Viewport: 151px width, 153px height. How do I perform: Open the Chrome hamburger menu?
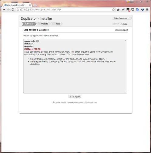[x=147, y=10]
